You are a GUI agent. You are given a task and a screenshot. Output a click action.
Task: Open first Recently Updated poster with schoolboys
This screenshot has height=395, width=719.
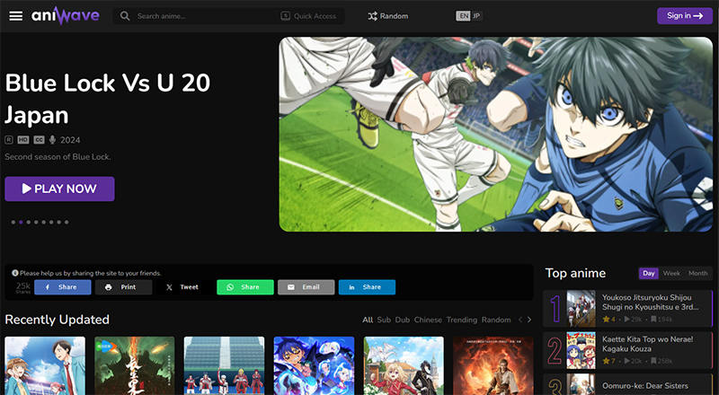[45, 365]
